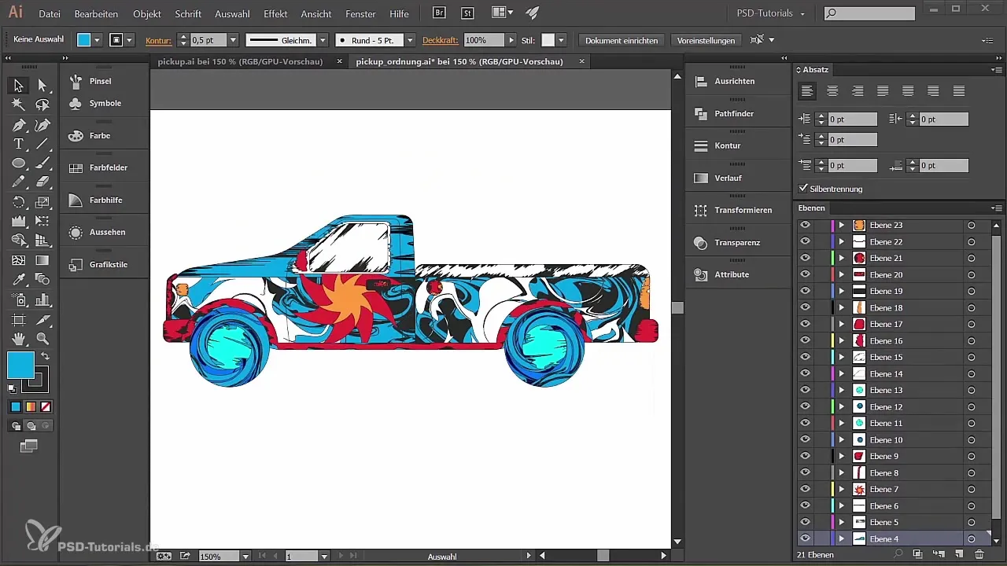Select the Hand tool
The height and width of the screenshot is (566, 1007).
click(x=19, y=339)
